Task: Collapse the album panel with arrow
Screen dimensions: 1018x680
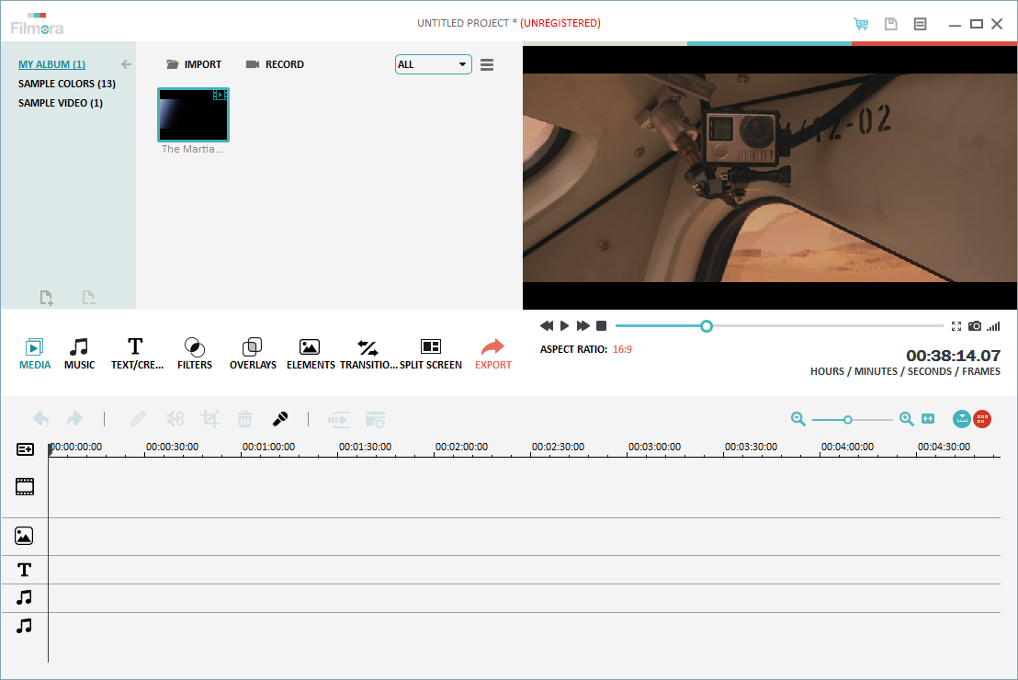Action: 127,64
